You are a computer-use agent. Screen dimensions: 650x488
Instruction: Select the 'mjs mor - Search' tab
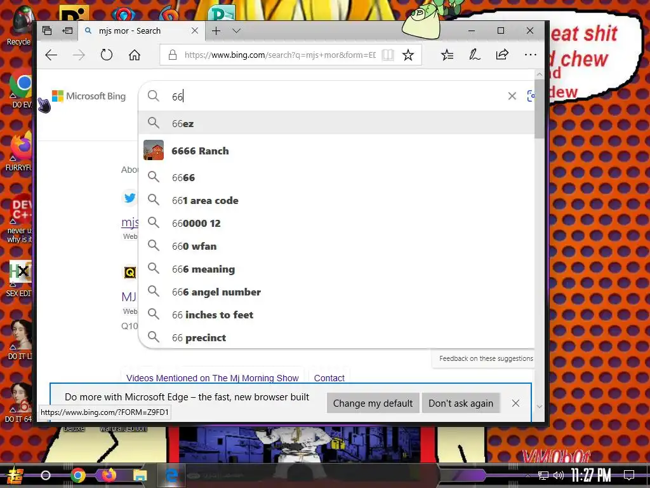pos(141,30)
